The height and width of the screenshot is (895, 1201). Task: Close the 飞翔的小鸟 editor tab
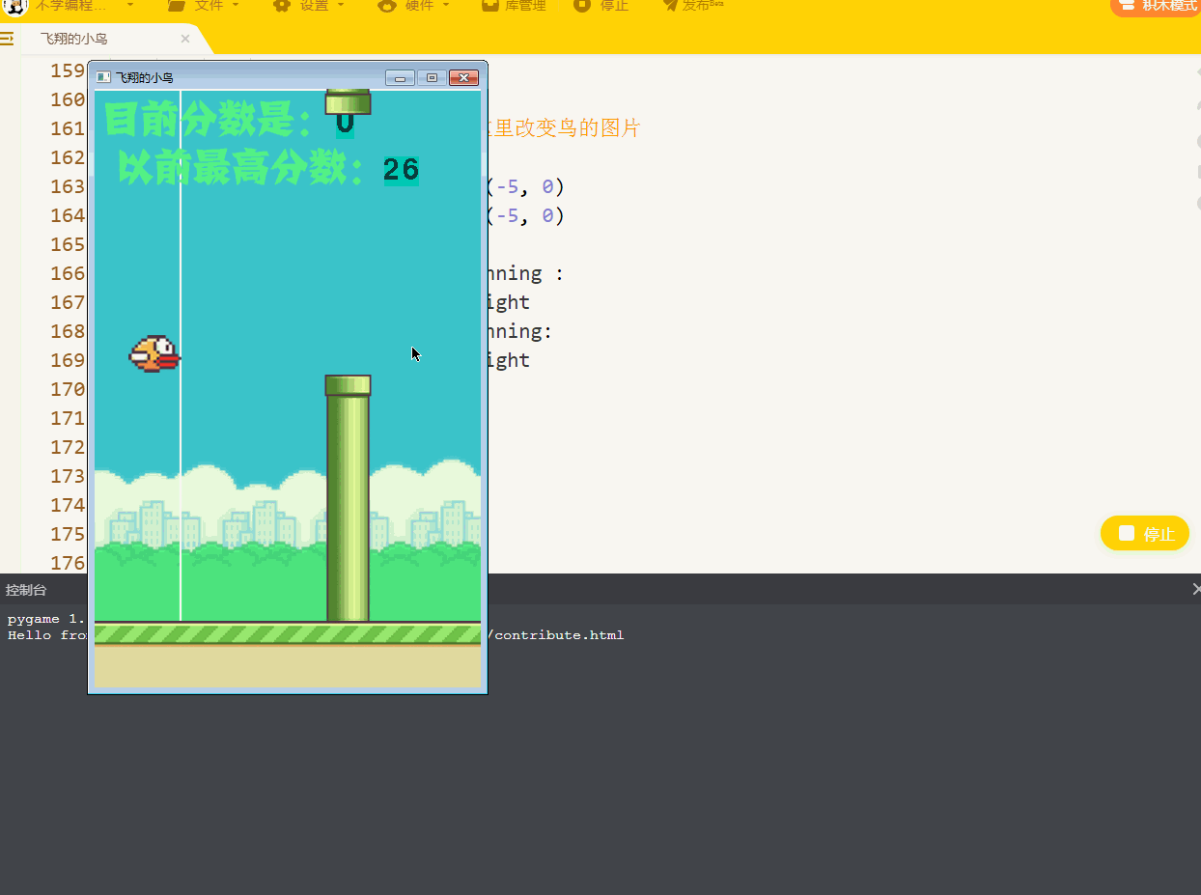click(185, 39)
